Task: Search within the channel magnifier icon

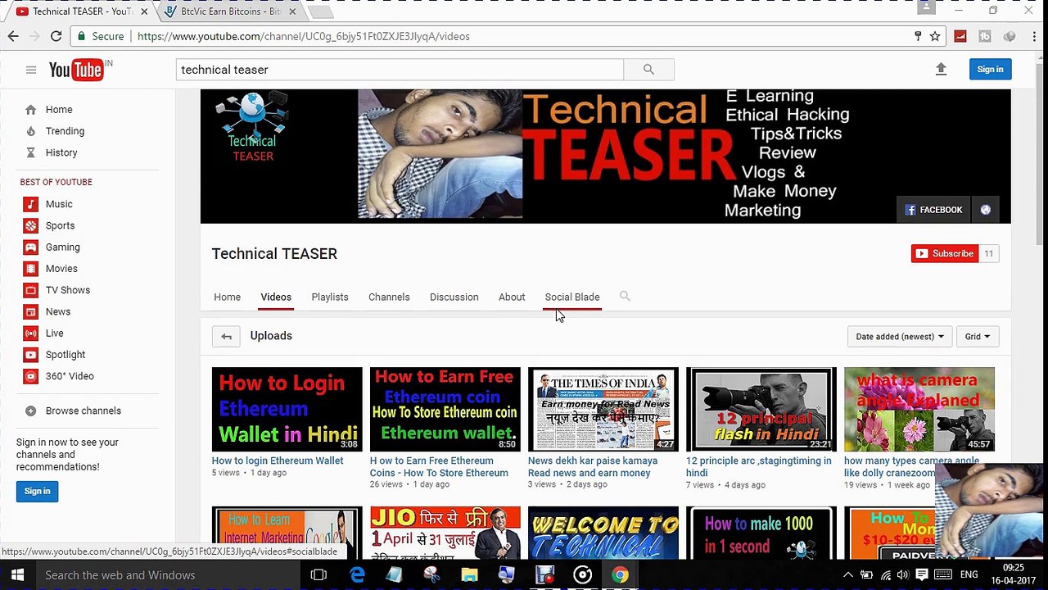Action: point(625,297)
